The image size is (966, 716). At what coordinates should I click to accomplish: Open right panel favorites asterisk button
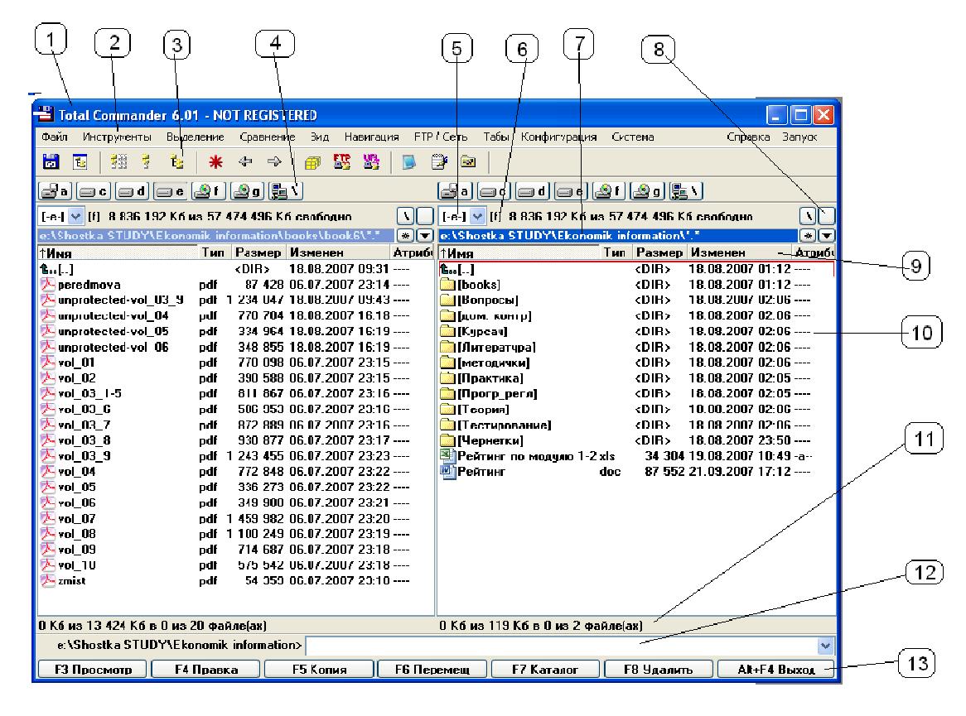coord(808,235)
